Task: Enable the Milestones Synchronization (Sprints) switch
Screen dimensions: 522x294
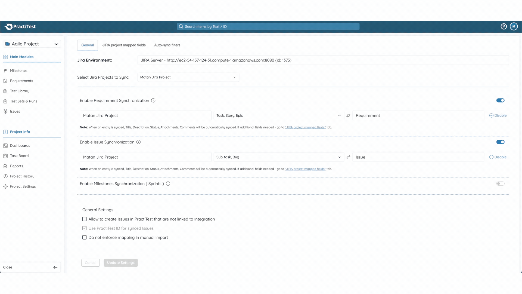Action: coord(500,184)
